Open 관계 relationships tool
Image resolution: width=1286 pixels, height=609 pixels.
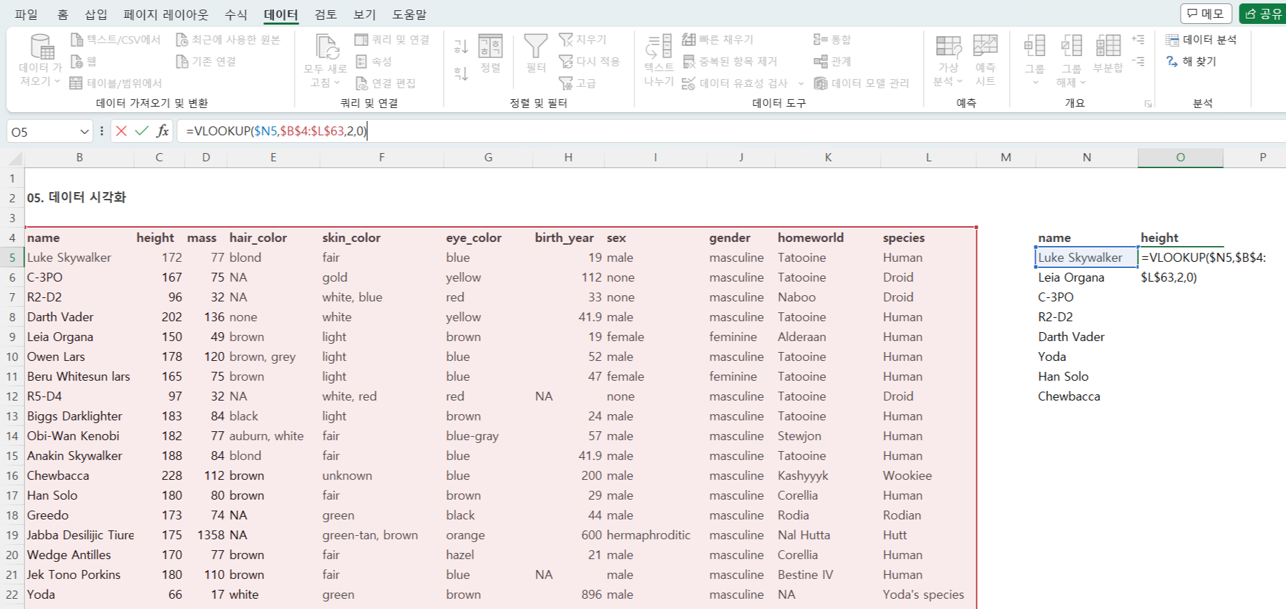point(832,62)
